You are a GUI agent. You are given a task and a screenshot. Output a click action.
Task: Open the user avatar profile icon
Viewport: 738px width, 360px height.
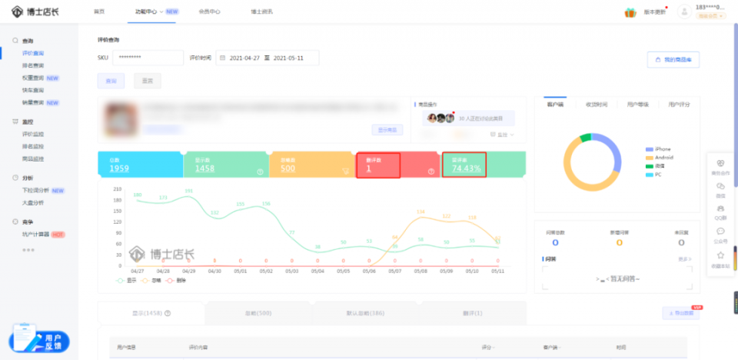(x=683, y=12)
